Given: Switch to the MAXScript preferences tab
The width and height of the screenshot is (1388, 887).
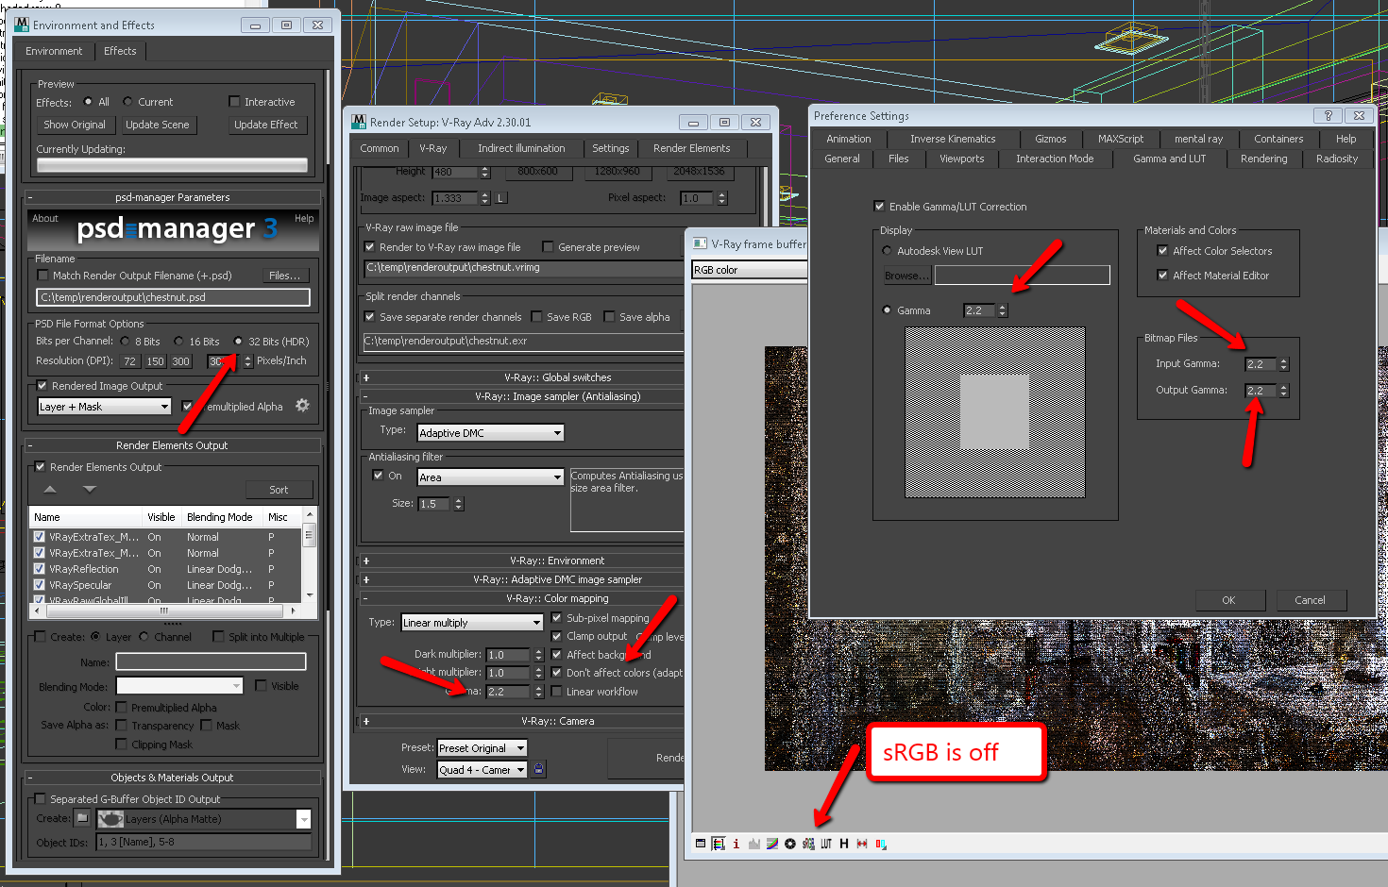Looking at the screenshot, I should tap(1120, 139).
